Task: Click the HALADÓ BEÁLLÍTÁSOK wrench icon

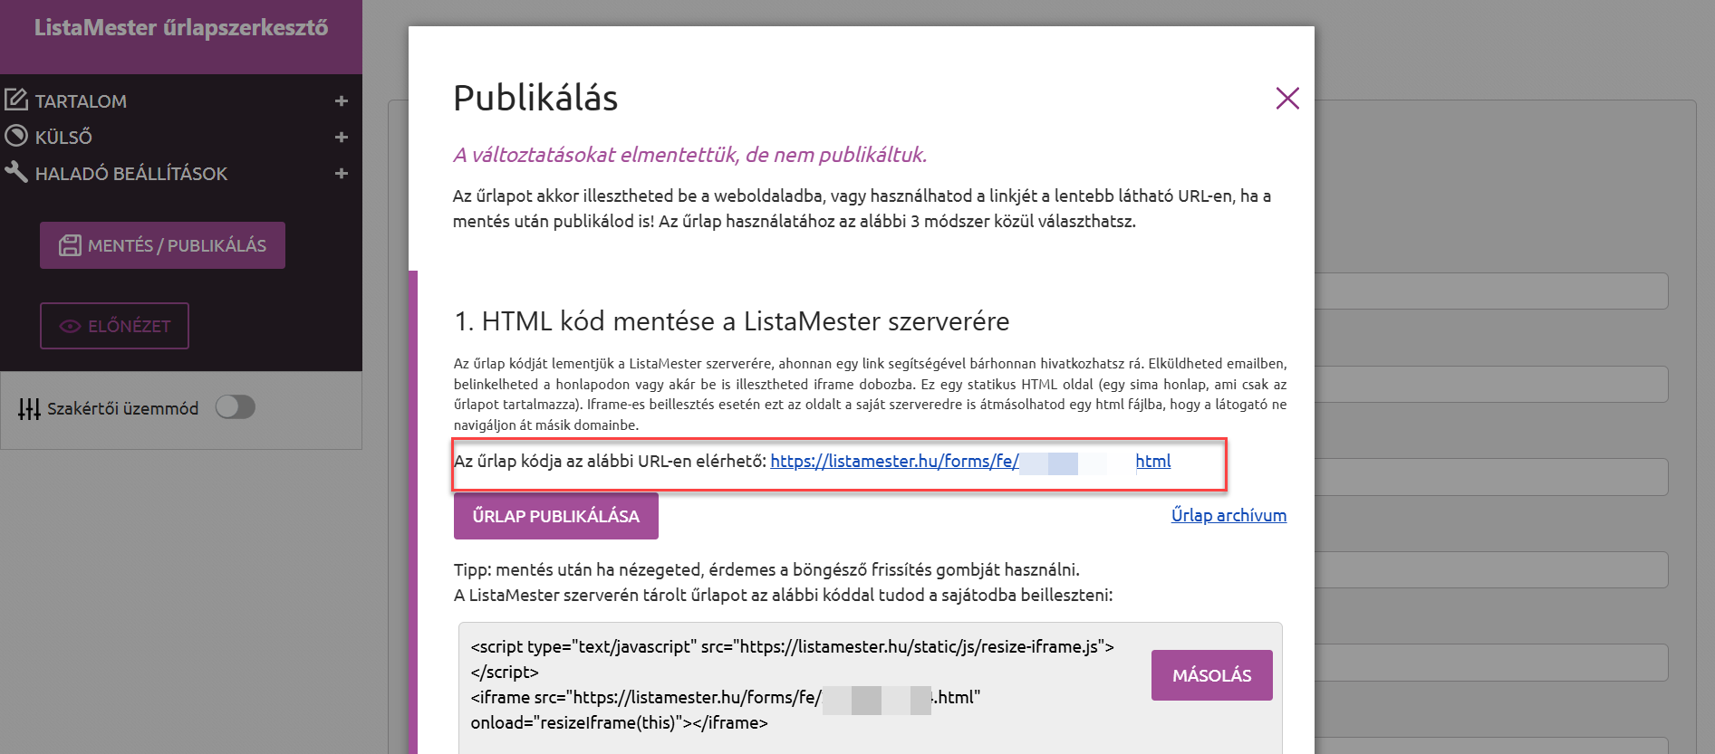Action: tap(16, 172)
